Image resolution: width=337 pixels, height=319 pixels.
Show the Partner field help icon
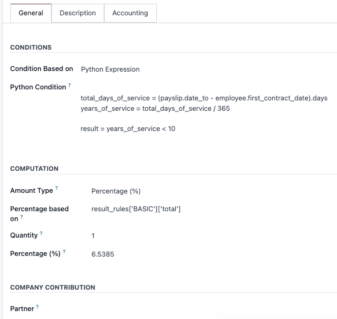[37, 307]
